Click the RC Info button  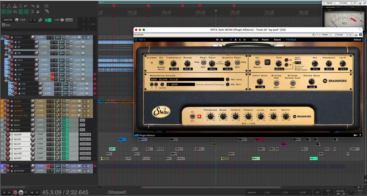pos(228,79)
